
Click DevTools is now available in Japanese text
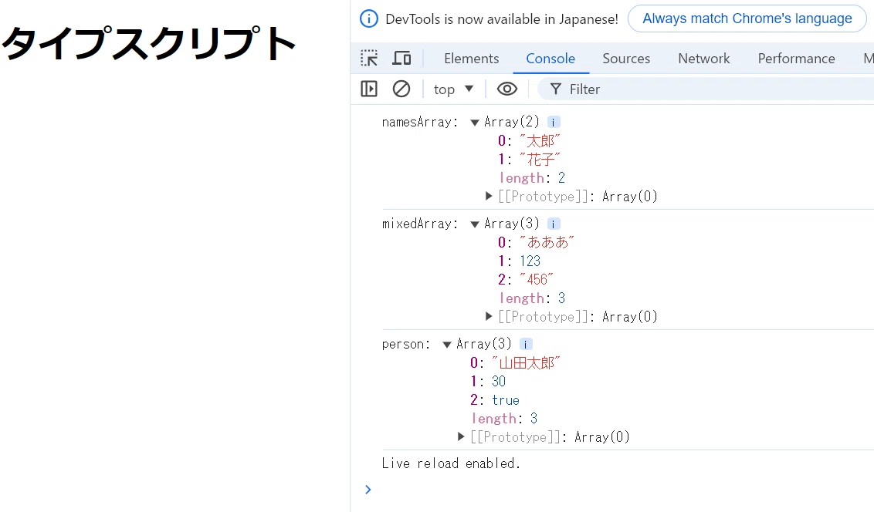pyautogui.click(x=502, y=19)
